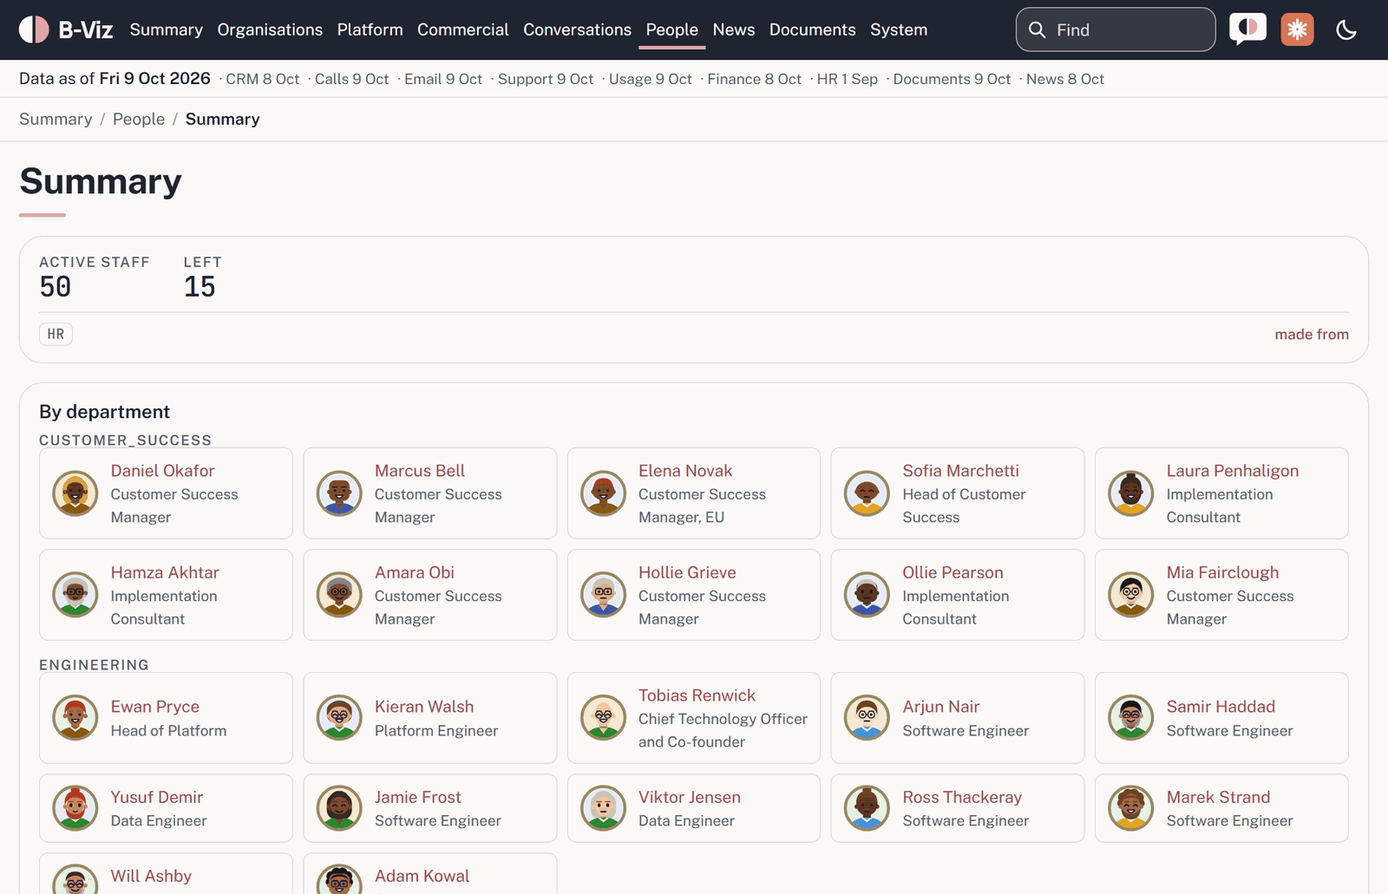
Task: Open the Platform nav item
Action: [370, 29]
